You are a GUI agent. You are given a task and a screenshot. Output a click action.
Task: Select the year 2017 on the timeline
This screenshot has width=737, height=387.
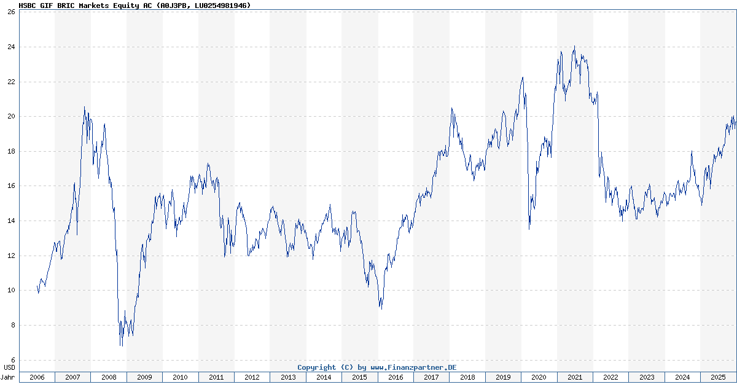point(431,378)
